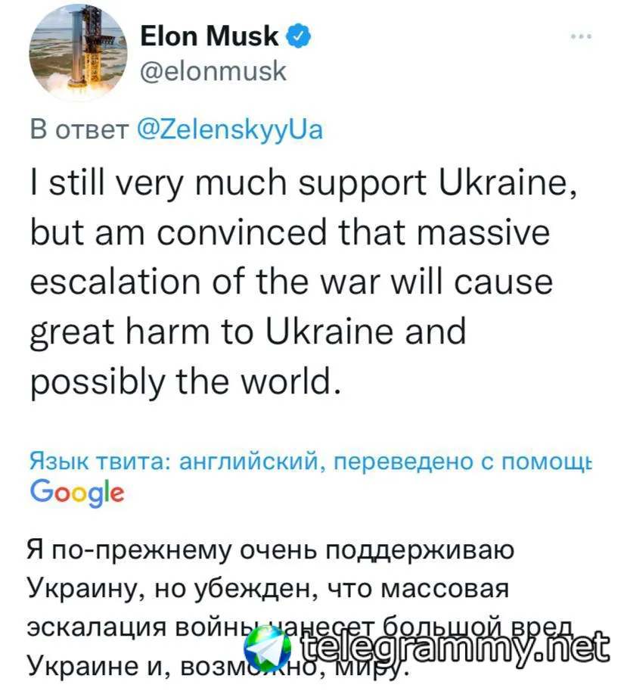The width and height of the screenshot is (624, 694).
Task: Click the line 'escalation of the war will cause'
Action: pos(291,282)
